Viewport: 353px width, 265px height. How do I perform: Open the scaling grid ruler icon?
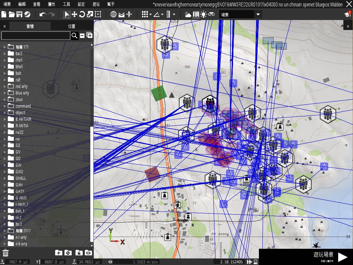point(168,14)
